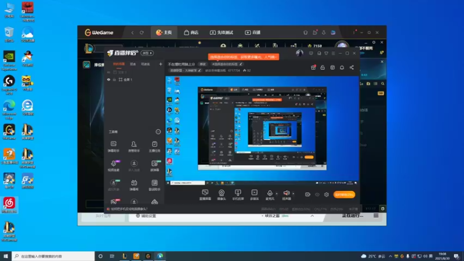Open the 弹幕助手 tool in toolbox
464x261 pixels.
pos(113,147)
